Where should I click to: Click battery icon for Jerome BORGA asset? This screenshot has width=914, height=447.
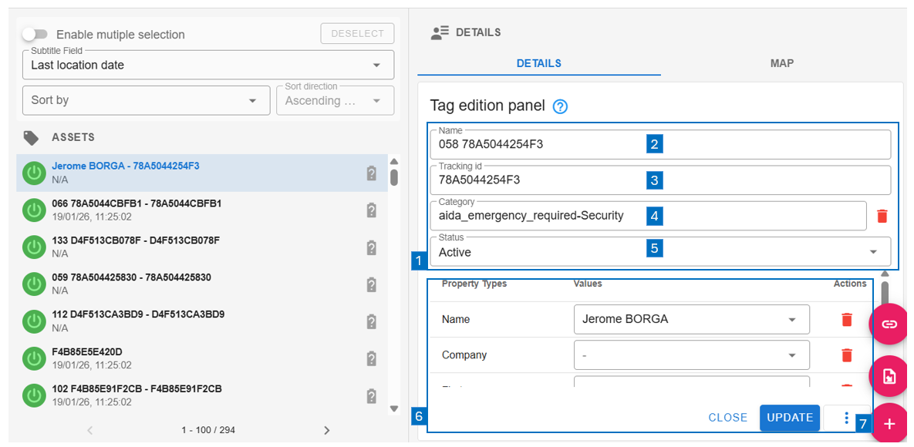pos(371,173)
